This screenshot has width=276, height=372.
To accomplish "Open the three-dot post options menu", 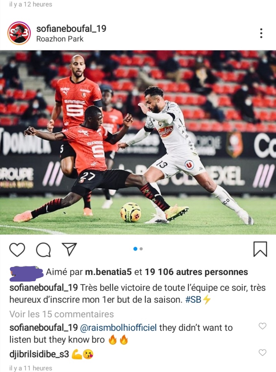I will pos(261,33).
